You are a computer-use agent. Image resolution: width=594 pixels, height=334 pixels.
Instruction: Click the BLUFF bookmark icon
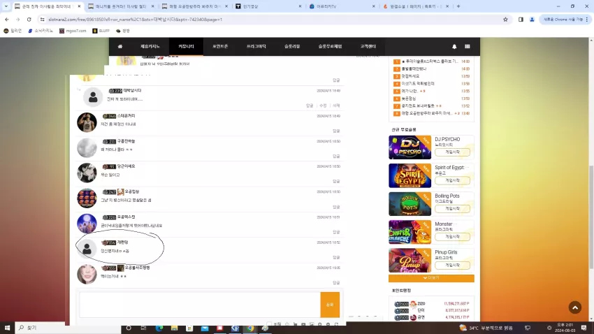pos(95,31)
